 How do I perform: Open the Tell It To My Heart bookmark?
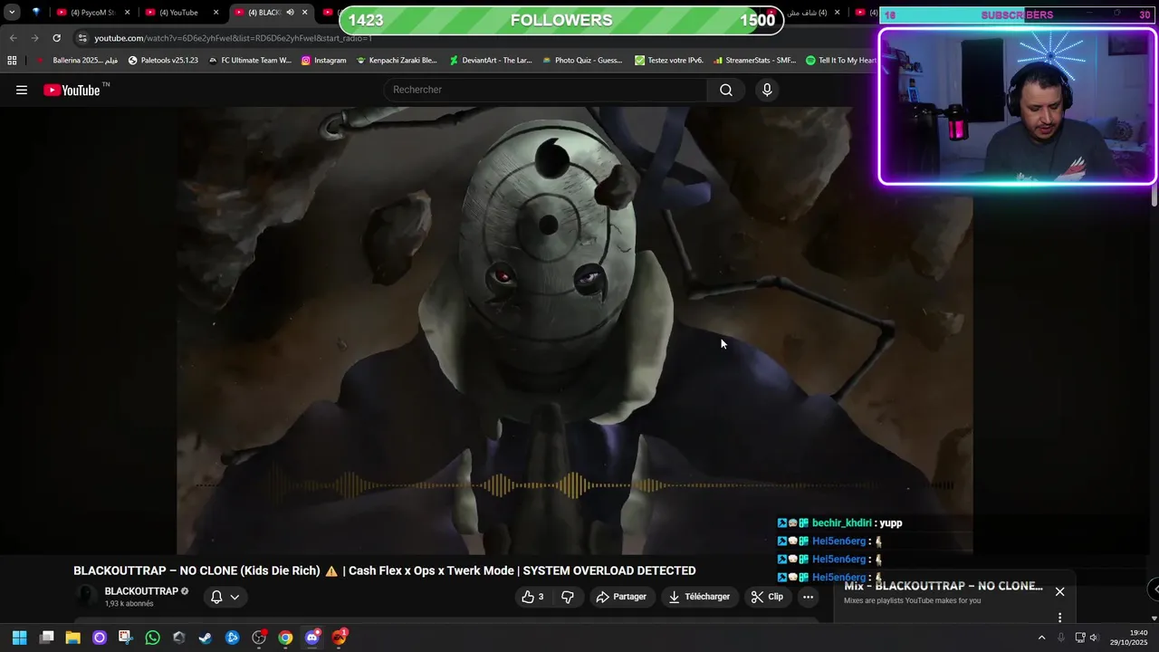pos(841,61)
